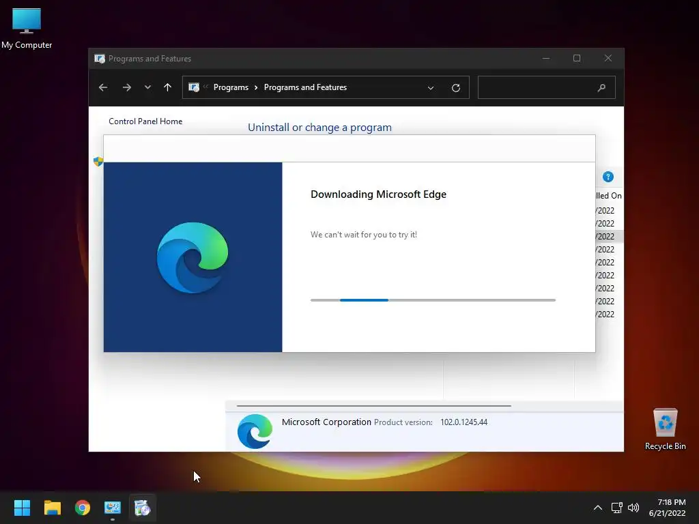Launch File Explorer from the taskbar

pos(52,508)
